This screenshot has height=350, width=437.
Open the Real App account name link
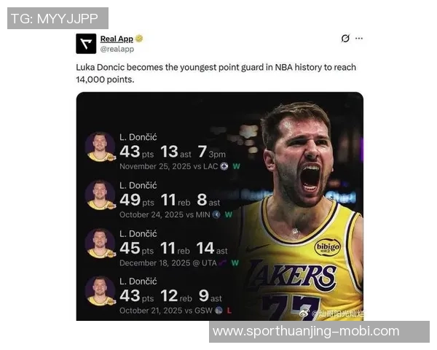[117, 39]
